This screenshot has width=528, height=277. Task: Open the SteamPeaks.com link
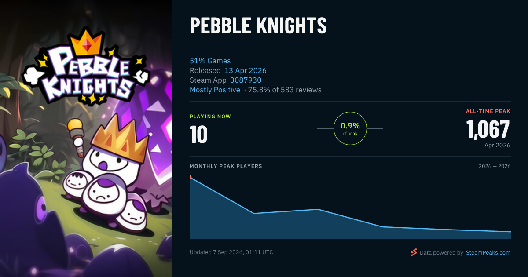click(488, 253)
